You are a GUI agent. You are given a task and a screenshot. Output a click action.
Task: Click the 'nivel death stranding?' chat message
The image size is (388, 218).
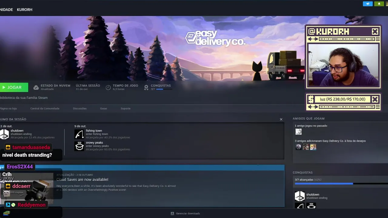pos(27,155)
